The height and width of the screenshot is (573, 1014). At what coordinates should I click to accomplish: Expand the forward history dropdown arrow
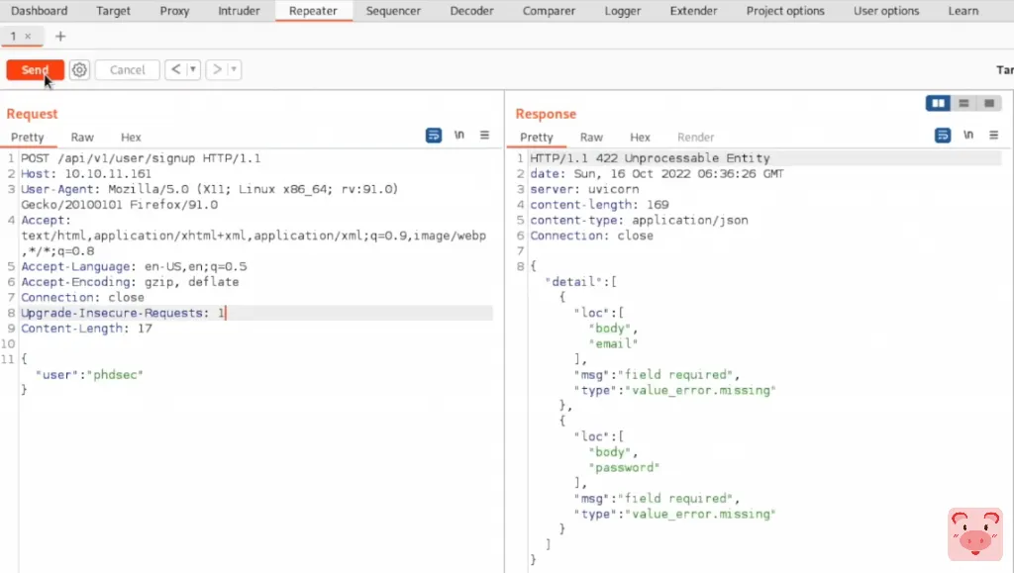pyautogui.click(x=234, y=70)
